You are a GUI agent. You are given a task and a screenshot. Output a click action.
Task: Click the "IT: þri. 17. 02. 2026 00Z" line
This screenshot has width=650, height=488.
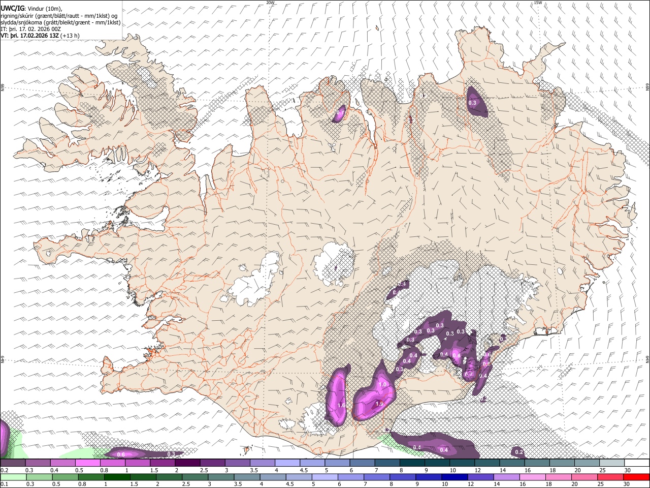(31, 29)
